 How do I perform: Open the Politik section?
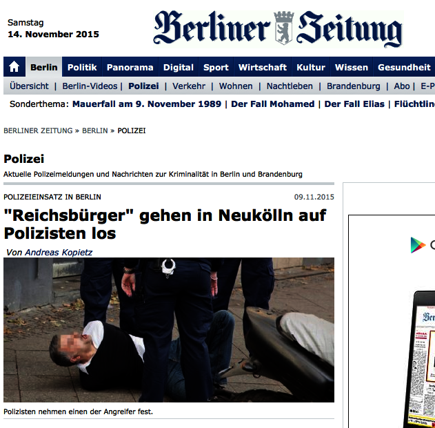click(82, 67)
